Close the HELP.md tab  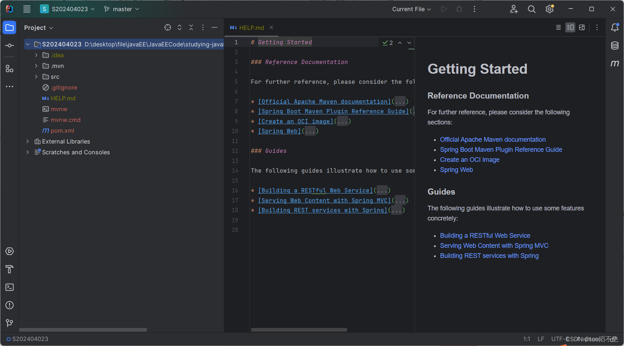(x=271, y=27)
